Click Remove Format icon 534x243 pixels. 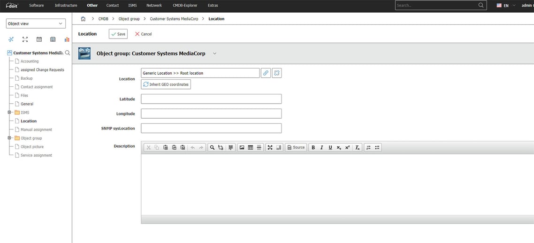tap(357, 147)
